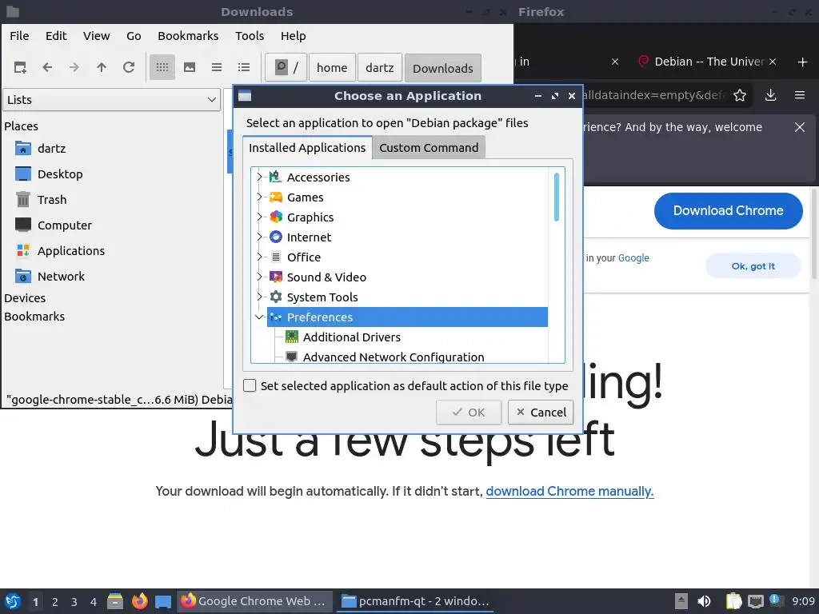Select Additional Drivers application
This screenshot has height=614, width=819.
(352, 337)
